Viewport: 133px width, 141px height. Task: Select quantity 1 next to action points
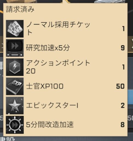point(123,67)
